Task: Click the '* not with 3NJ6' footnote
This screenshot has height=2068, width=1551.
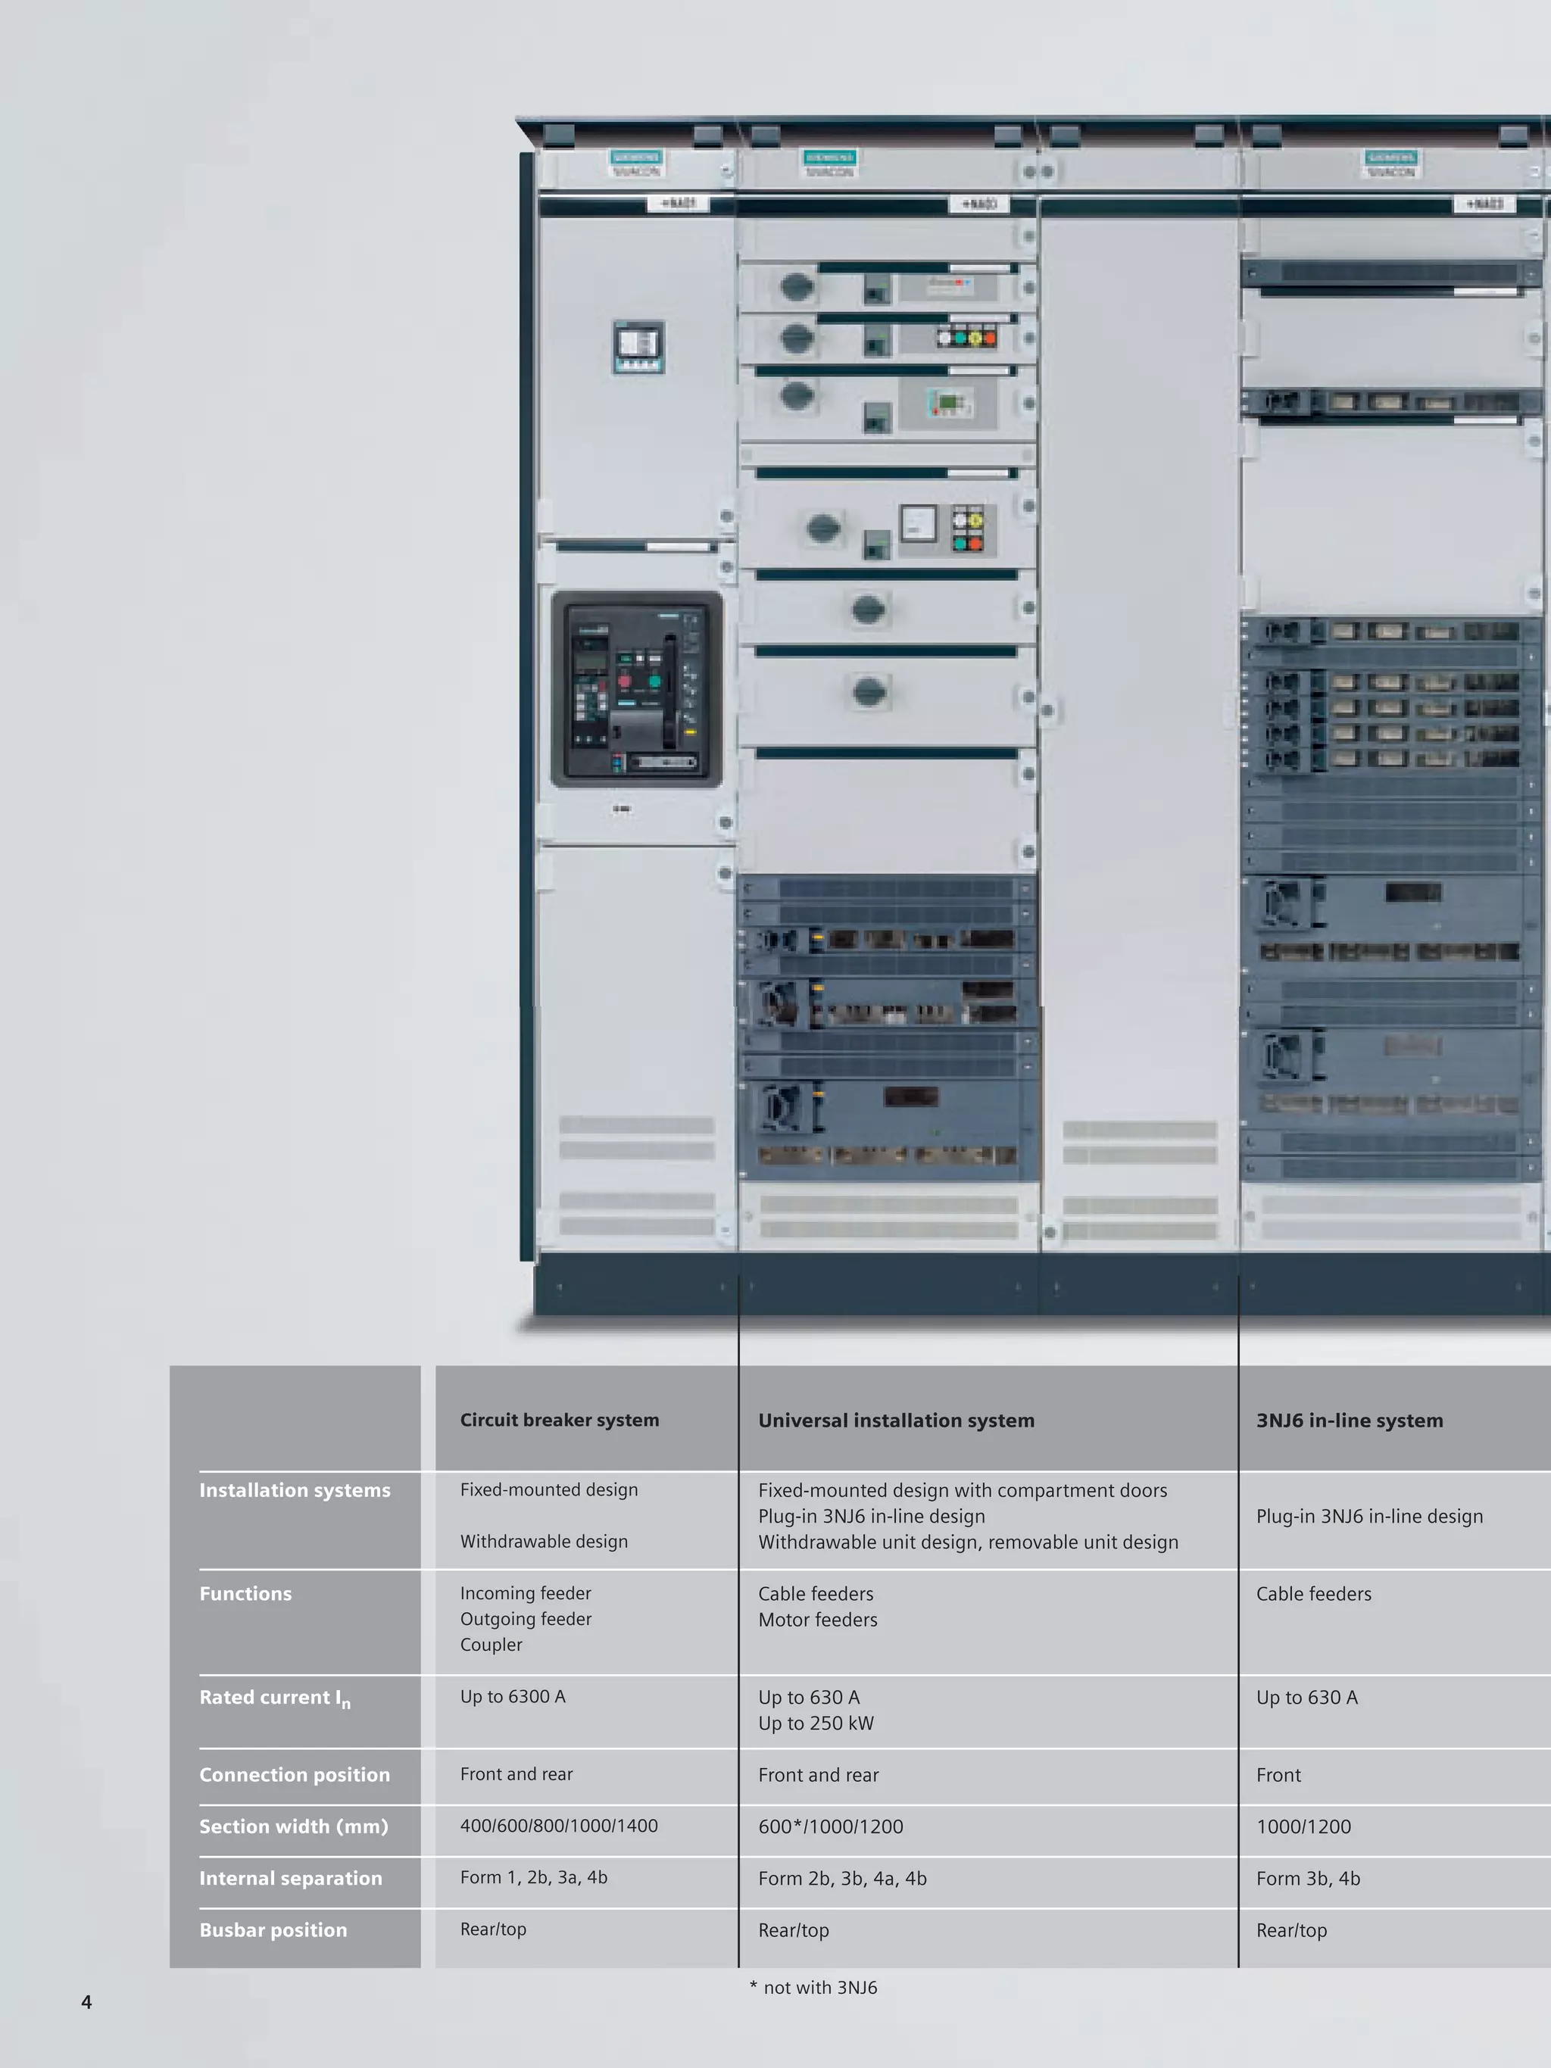Action: point(813,1988)
